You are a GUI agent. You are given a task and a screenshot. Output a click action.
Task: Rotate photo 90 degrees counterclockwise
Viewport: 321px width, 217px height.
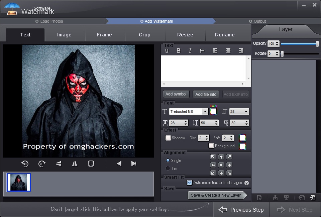[25, 164]
